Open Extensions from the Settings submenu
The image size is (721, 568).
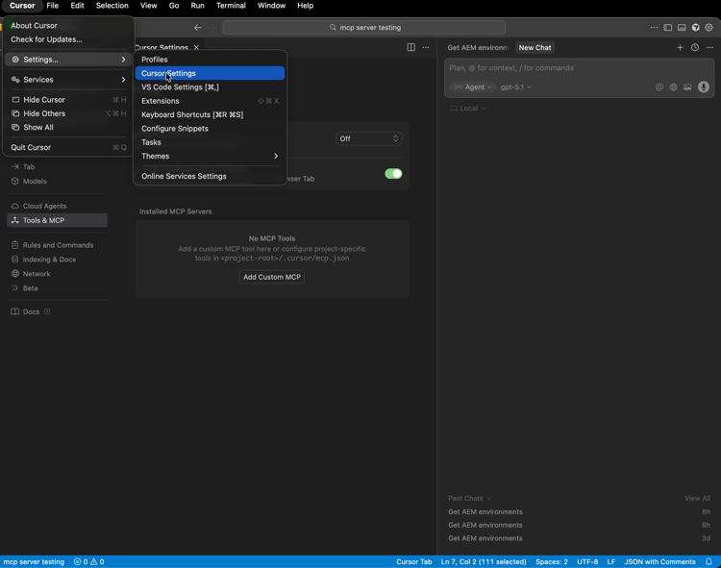(210, 101)
